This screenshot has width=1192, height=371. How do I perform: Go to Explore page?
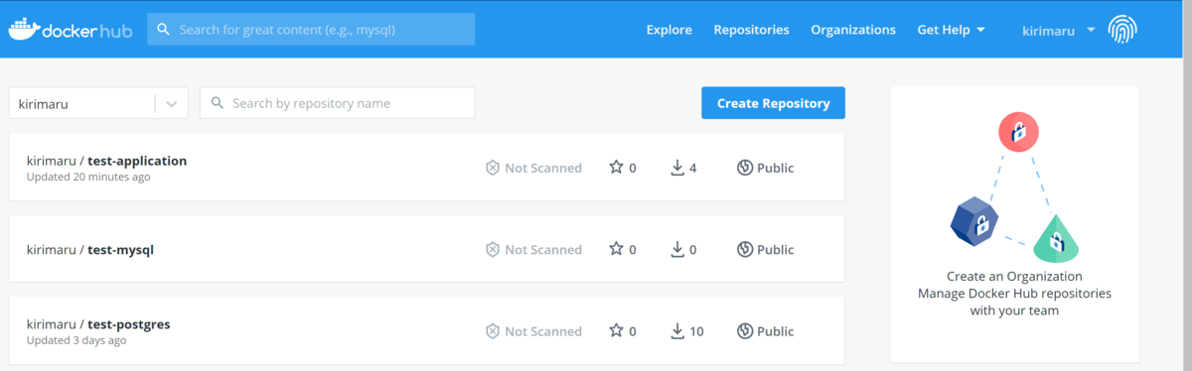coord(670,30)
